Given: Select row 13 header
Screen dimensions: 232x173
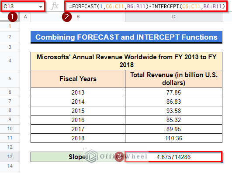Looking at the screenshot, I should pos(10,156).
